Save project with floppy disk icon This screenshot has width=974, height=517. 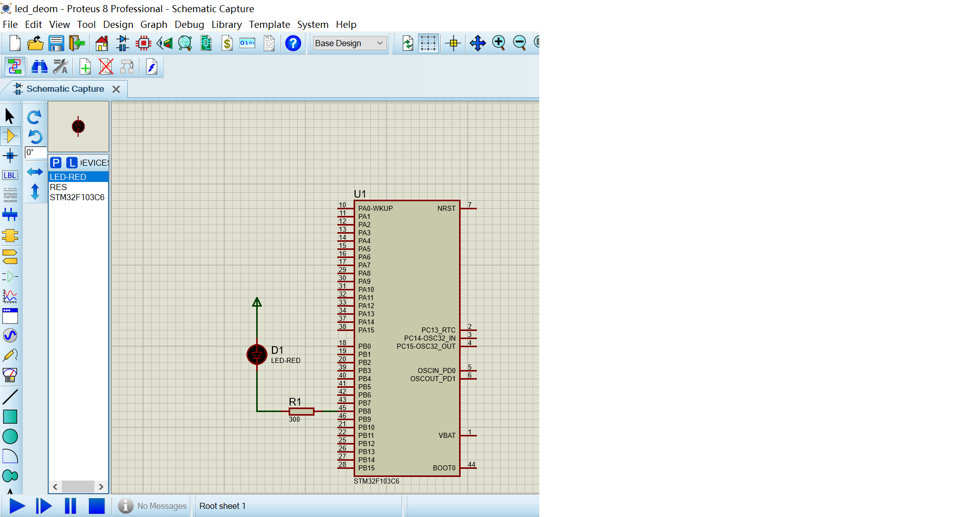click(56, 43)
